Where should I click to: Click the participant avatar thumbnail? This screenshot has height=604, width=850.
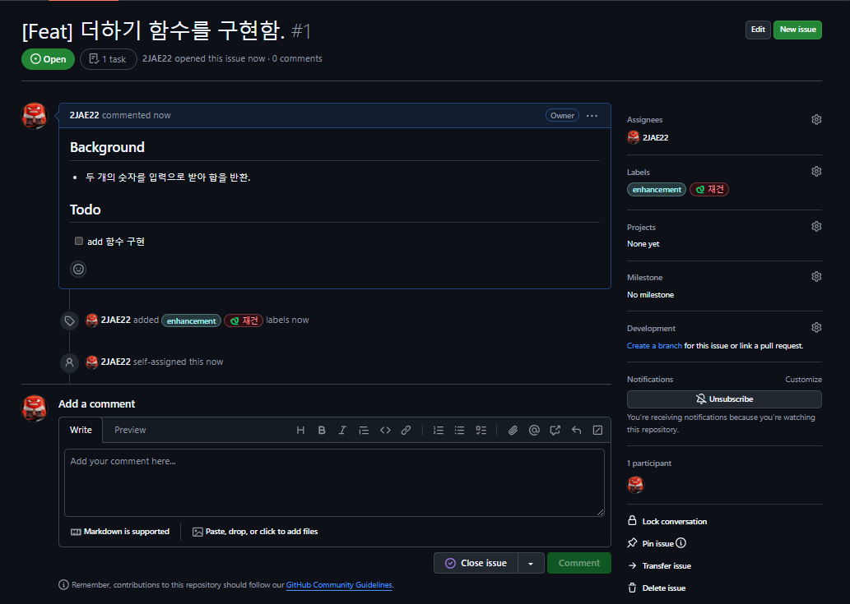[x=635, y=485]
